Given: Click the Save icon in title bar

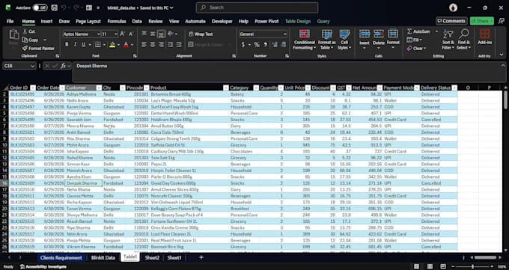Looking at the screenshot, I should point(55,7).
